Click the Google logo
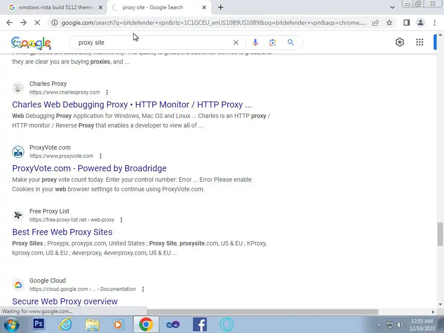444x333 pixels. click(x=31, y=43)
